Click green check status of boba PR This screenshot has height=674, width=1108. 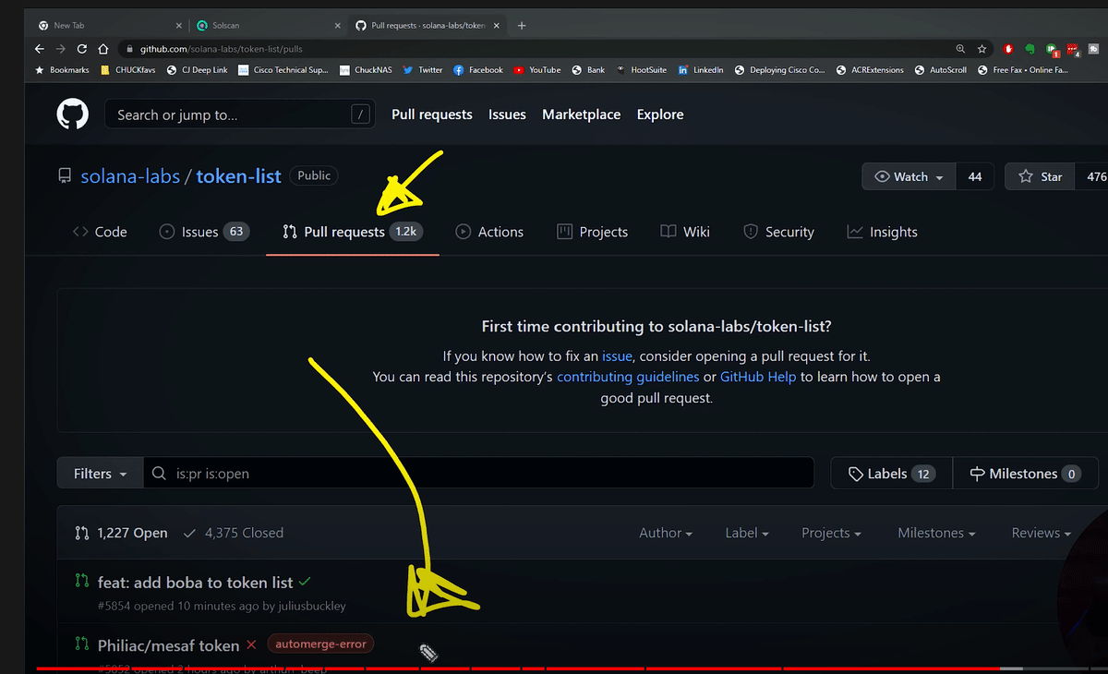[x=305, y=582]
